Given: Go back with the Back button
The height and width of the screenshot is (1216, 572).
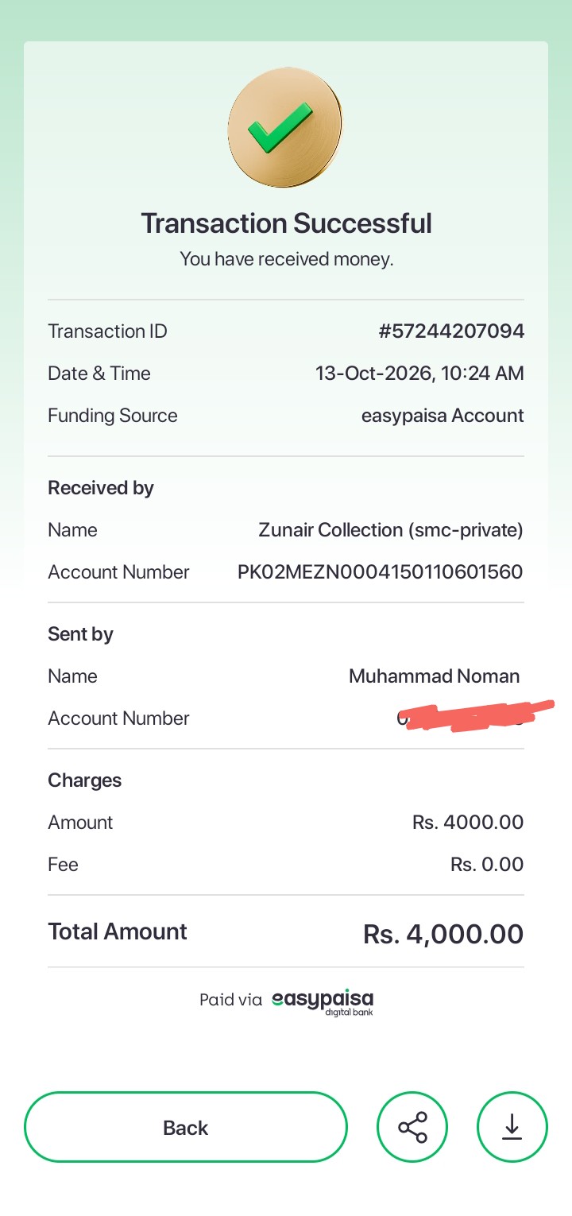Looking at the screenshot, I should click(186, 1127).
